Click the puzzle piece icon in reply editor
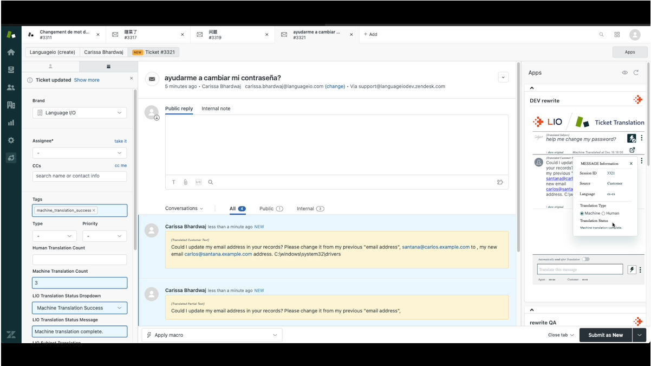 pyautogui.click(x=500, y=182)
